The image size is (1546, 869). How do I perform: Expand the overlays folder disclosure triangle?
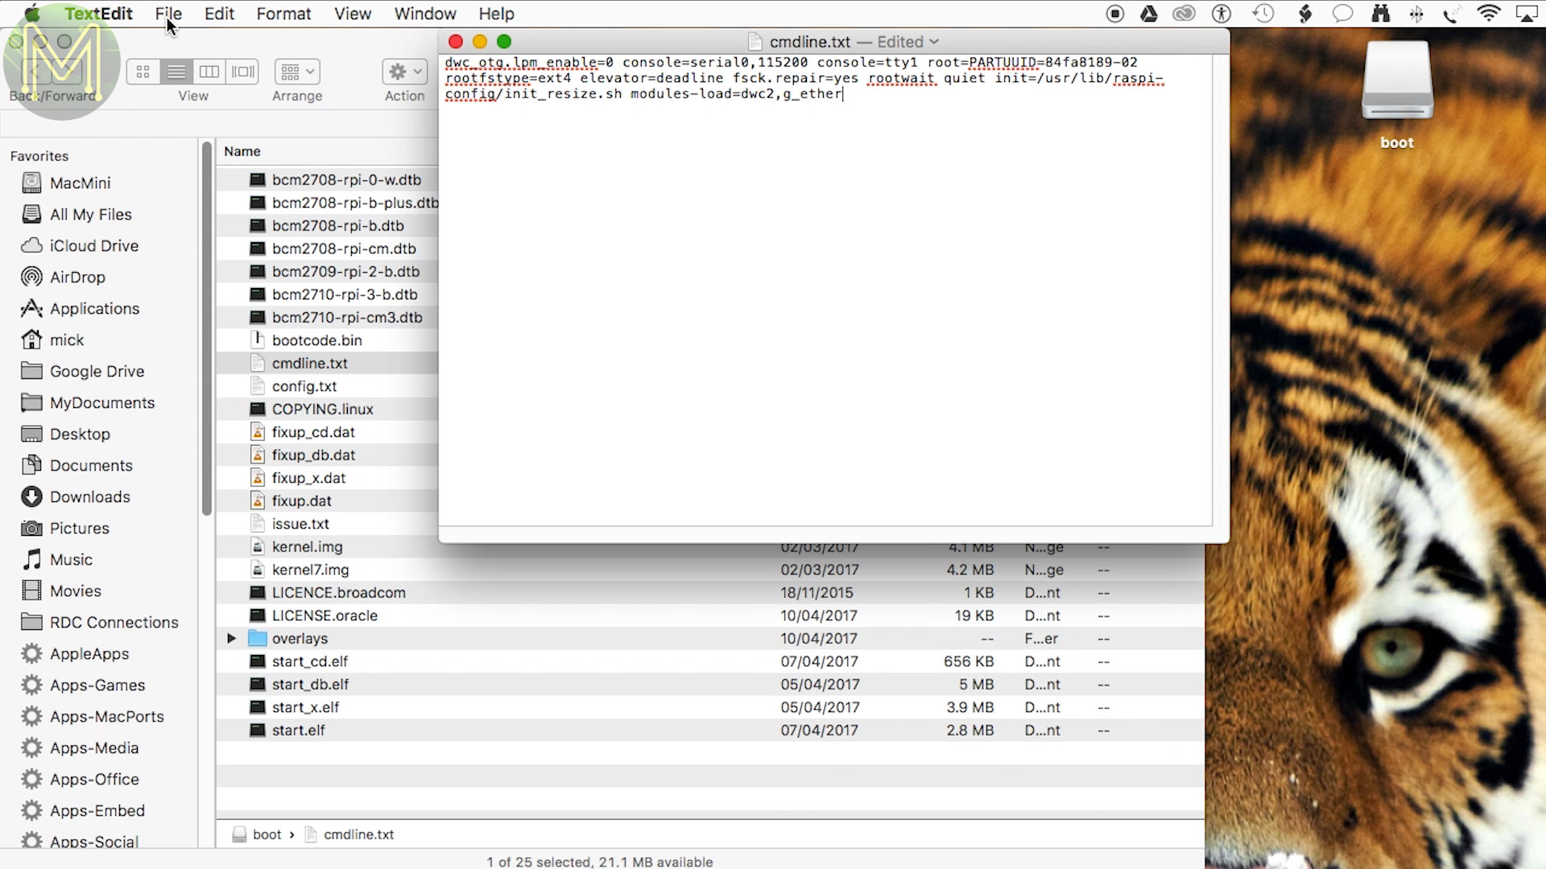click(x=231, y=638)
